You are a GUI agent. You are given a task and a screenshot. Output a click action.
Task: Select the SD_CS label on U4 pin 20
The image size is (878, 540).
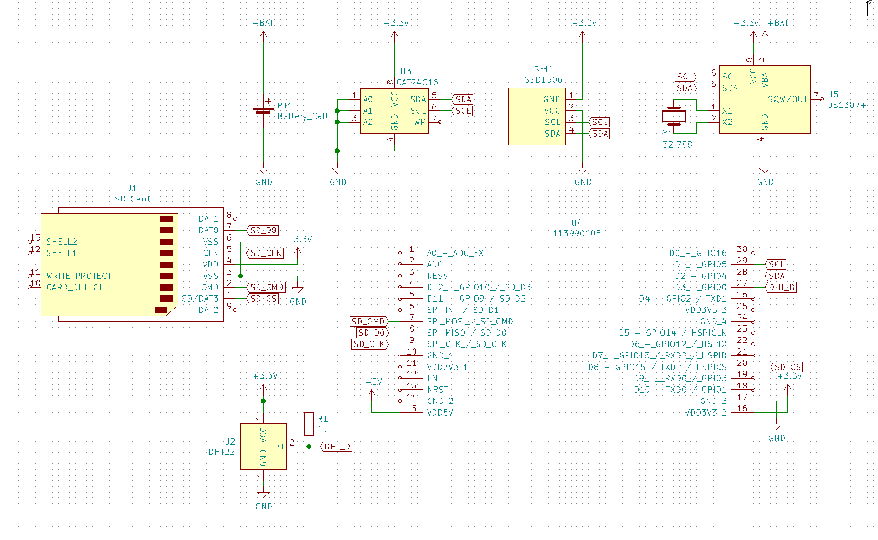[786, 367]
